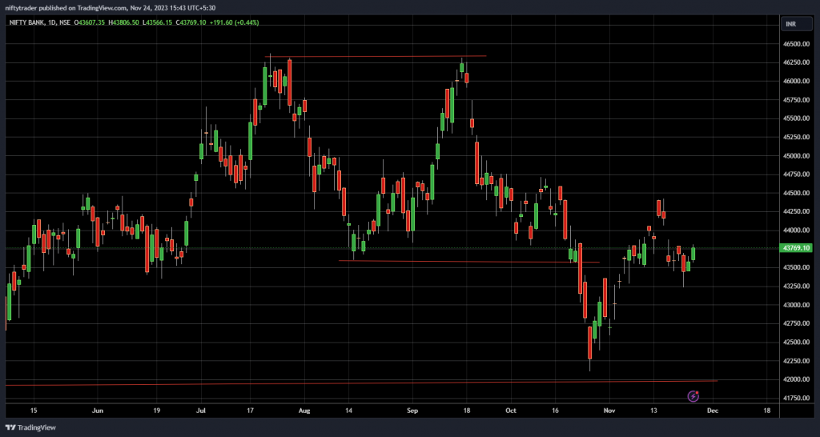Click the Nov date axis label
The image size is (820, 437).
[609, 411]
